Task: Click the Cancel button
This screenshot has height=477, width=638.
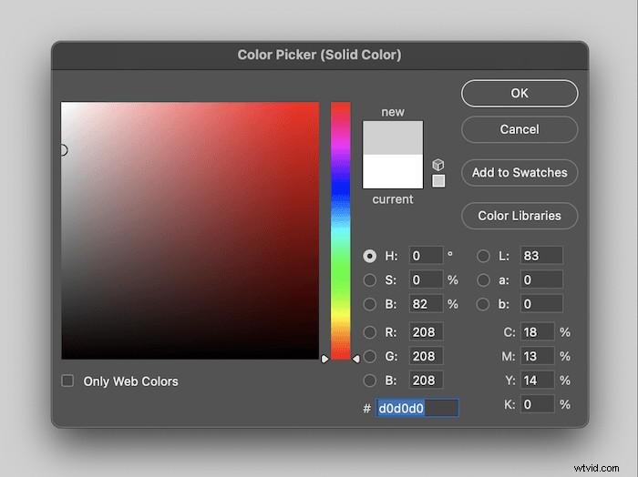Action: [520, 129]
